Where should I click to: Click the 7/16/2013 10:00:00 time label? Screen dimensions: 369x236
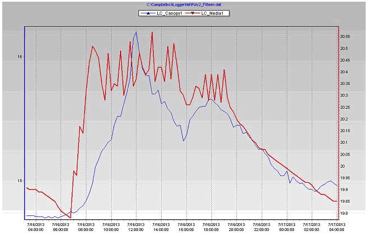point(111,227)
